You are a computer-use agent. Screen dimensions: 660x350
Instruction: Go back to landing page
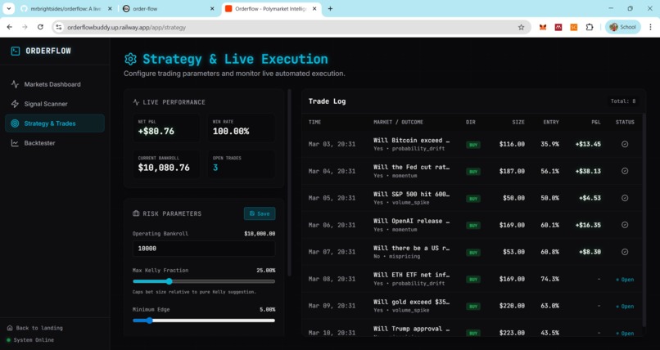pos(35,328)
